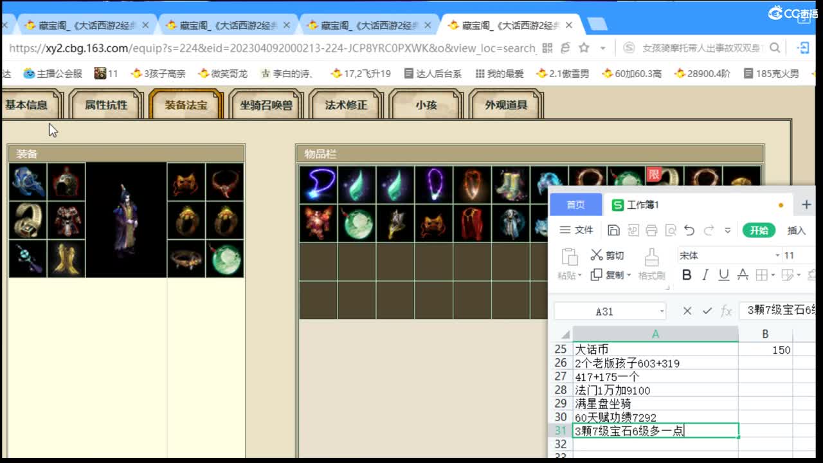Open the copy options dropdown arrow
This screenshot has height=463, width=823.
click(628, 275)
